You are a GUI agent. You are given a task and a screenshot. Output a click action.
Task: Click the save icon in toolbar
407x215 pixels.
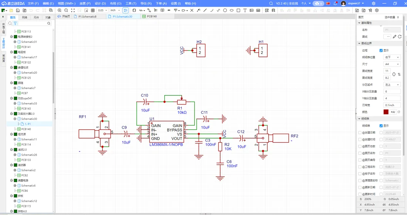[18, 10]
